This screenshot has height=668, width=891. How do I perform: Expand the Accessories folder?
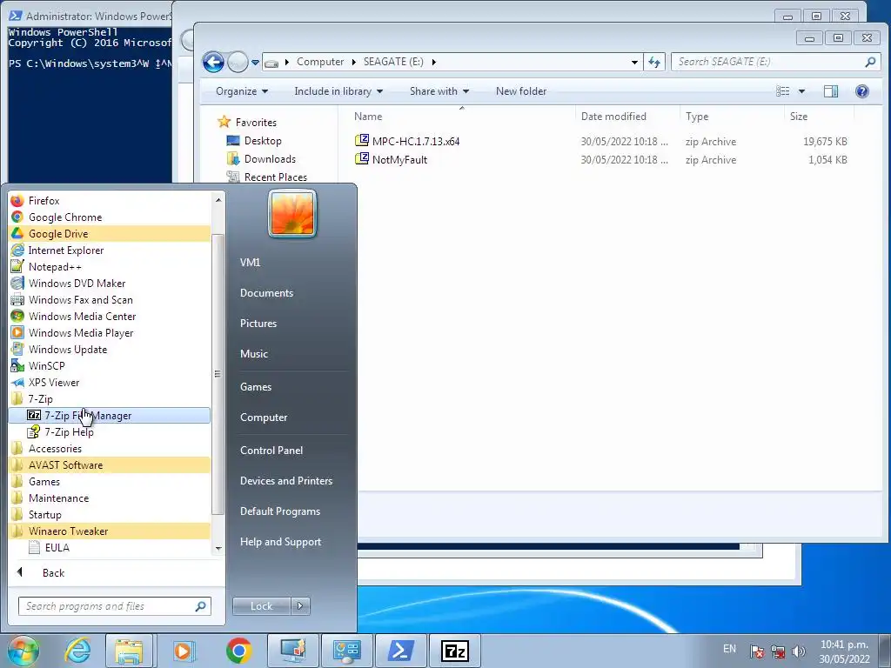click(109, 448)
